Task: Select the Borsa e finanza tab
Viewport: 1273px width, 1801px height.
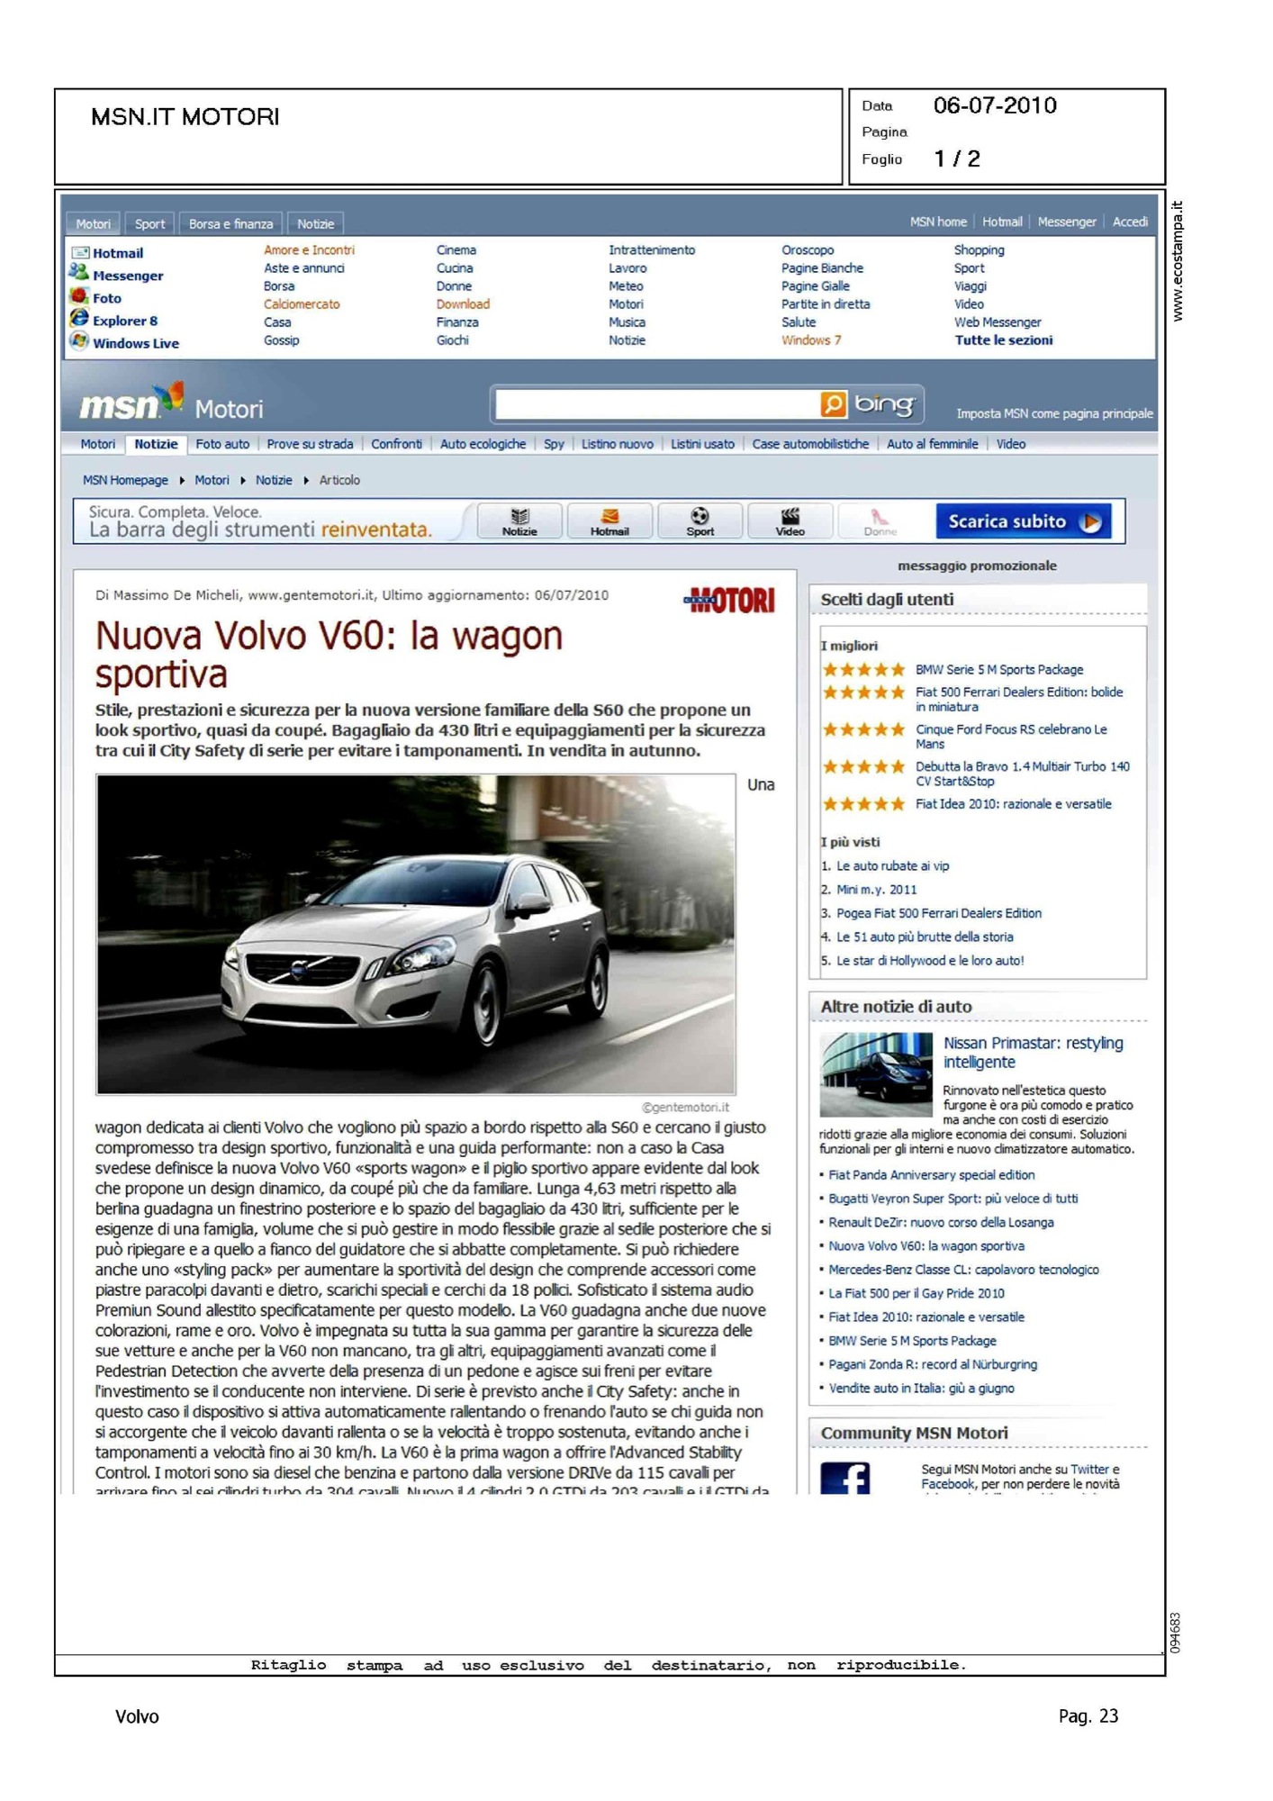Action: [230, 223]
